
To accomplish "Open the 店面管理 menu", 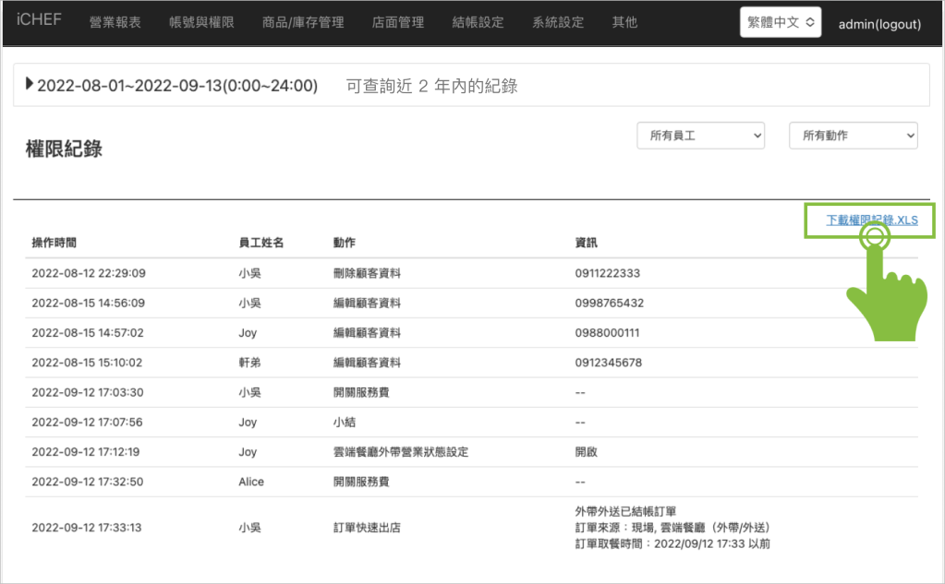I will 398,22.
